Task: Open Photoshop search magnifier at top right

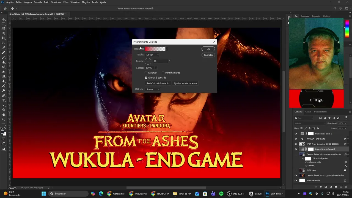Action: [335, 9]
